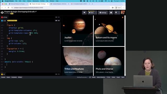Open the JS editor settings gear
The height and width of the screenshot is (94, 167).
pyautogui.click(x=56, y=74)
